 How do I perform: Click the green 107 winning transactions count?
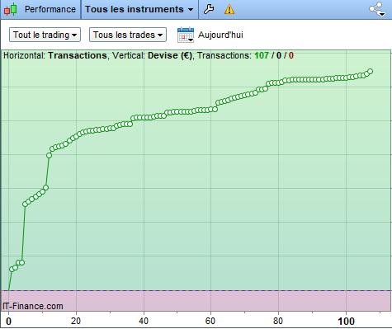pyautogui.click(x=262, y=55)
